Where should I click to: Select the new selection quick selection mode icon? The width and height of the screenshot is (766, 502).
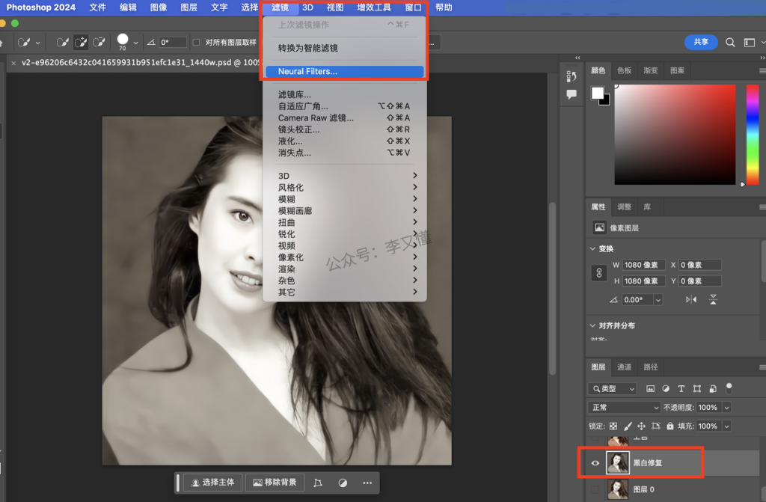[x=62, y=43]
